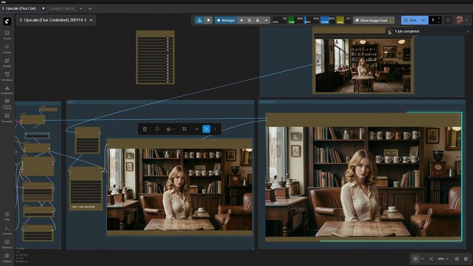Click the Manager button
Screen dimensions: 473x266
(x=226, y=20)
